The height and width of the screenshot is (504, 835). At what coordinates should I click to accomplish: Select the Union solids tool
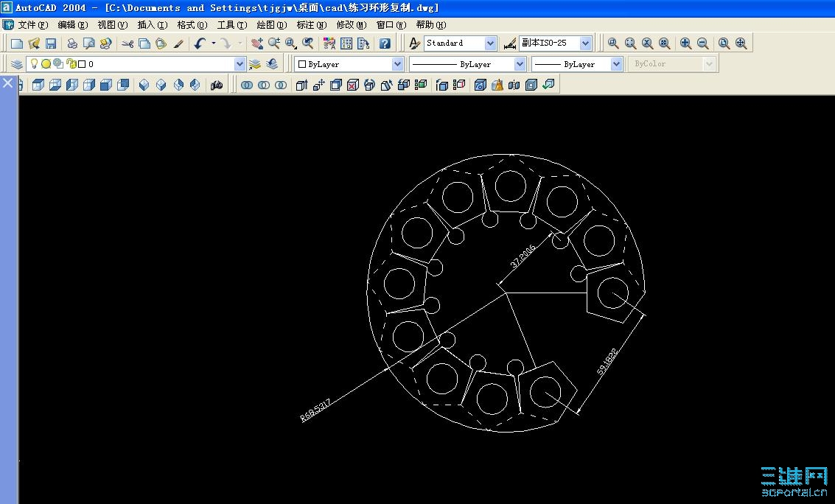click(x=247, y=85)
